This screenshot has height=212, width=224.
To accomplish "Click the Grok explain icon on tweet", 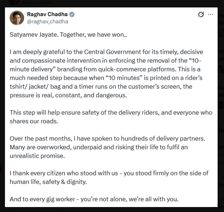I will click(x=201, y=15).
